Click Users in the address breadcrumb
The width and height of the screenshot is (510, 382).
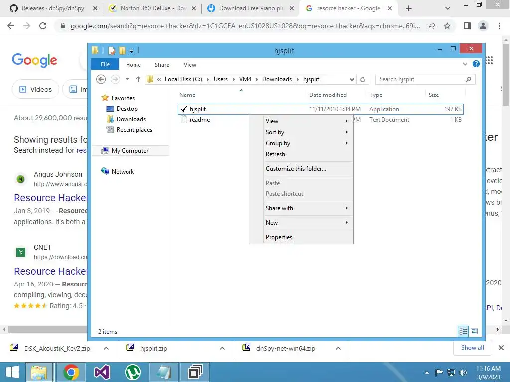[x=221, y=79]
